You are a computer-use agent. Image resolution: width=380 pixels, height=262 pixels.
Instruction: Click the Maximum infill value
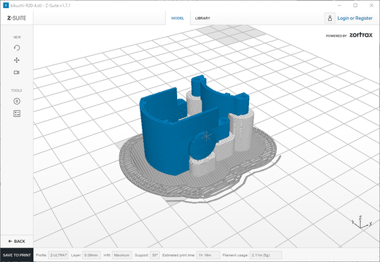tap(122, 255)
